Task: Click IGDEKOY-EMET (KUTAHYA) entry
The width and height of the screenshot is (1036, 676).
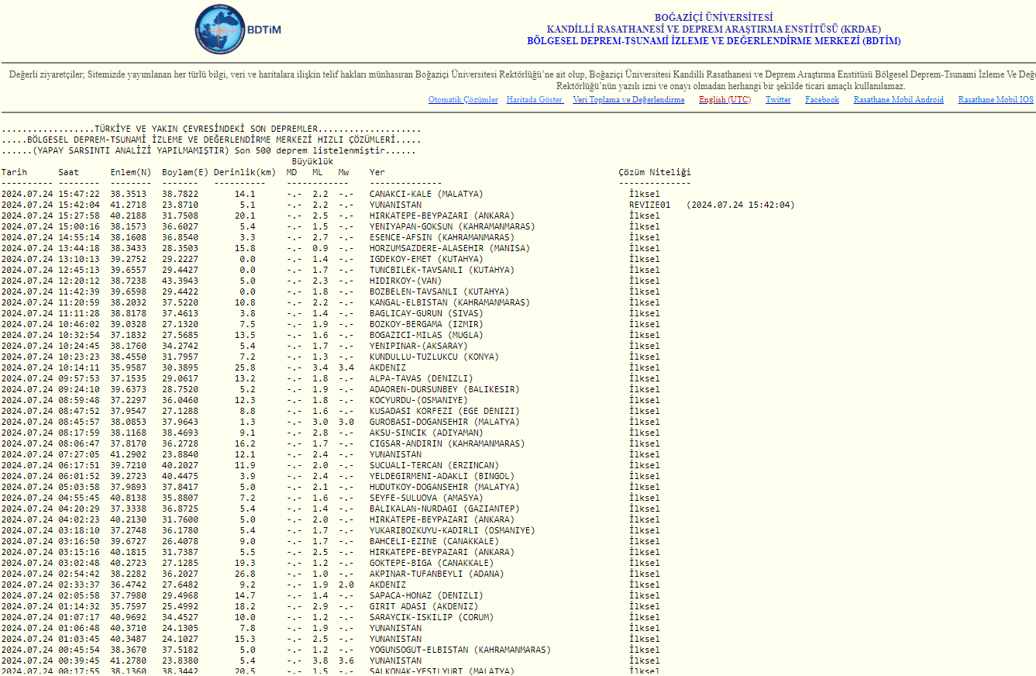Action: pyautogui.click(x=426, y=259)
